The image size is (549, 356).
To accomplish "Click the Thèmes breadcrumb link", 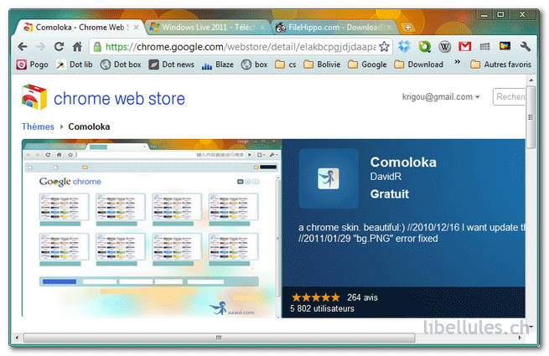I will [38, 126].
